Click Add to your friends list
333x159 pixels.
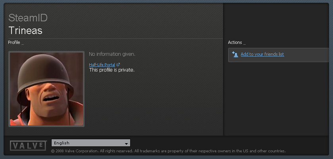pyautogui.click(x=262, y=55)
